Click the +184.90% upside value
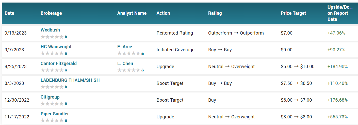This screenshot has width=358, height=125. click(337, 67)
